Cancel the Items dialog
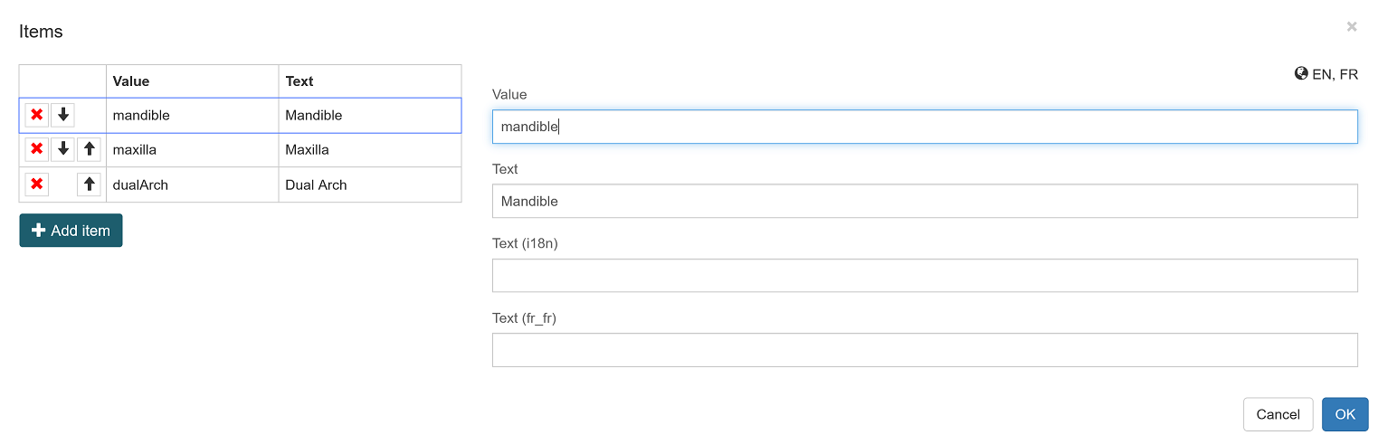Image resolution: width=1378 pixels, height=435 pixels. [1278, 414]
